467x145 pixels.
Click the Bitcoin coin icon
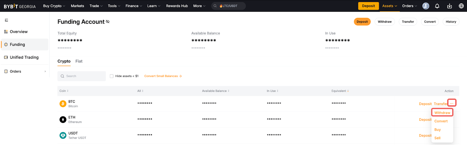click(x=63, y=104)
